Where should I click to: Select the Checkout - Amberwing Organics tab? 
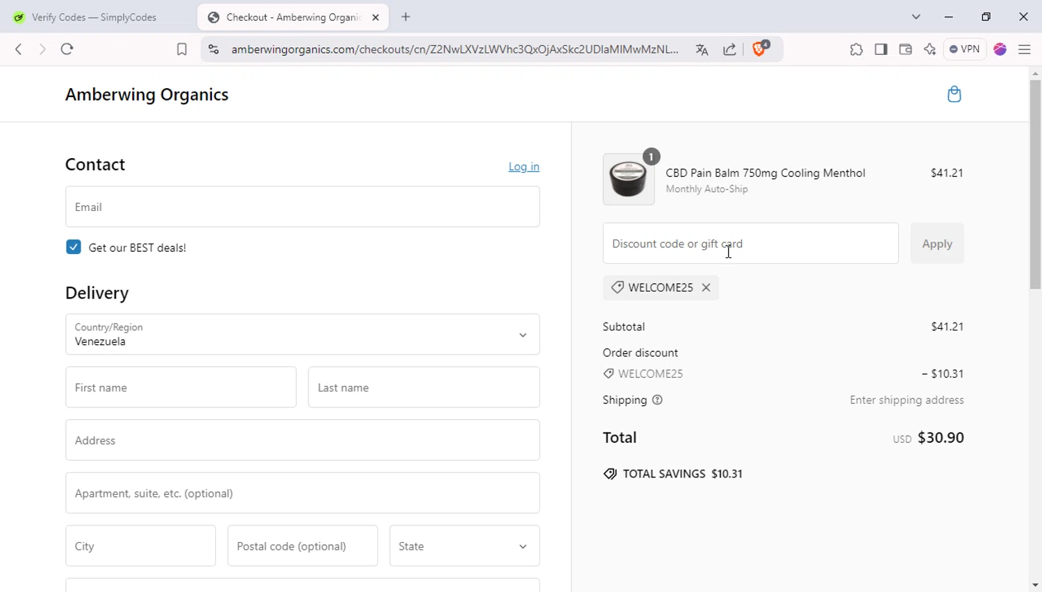point(293,17)
